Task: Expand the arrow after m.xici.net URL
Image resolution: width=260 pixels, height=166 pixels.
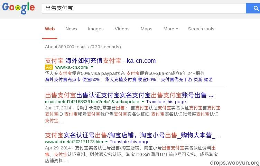Action: click(143, 101)
